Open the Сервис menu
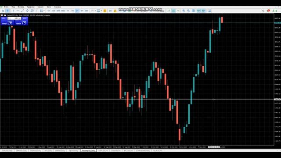The image size is (281, 158). pos(40,7)
